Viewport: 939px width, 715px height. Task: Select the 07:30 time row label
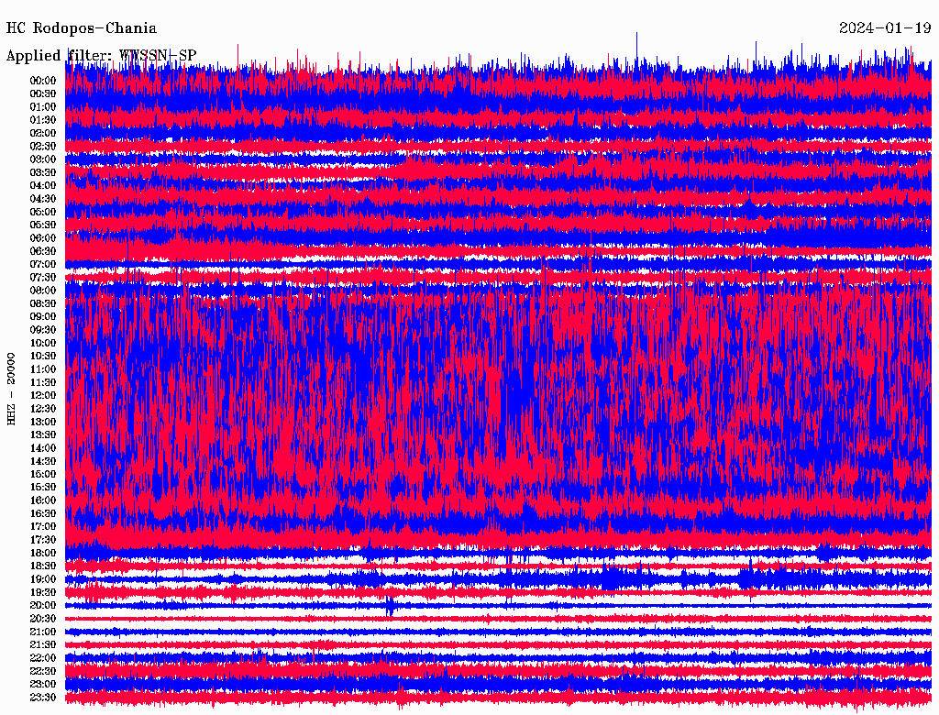[x=43, y=278]
